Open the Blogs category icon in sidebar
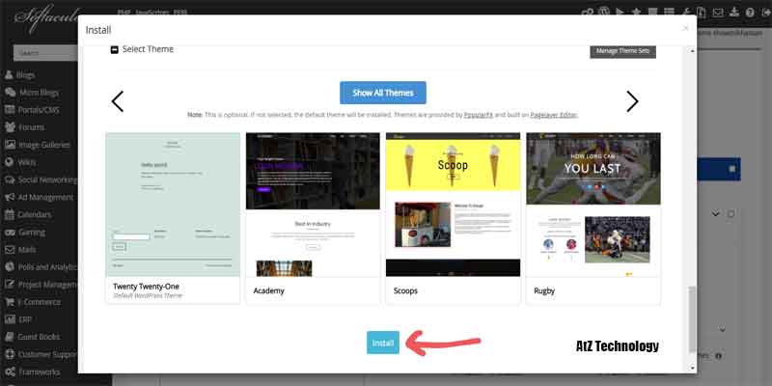 click(9, 75)
